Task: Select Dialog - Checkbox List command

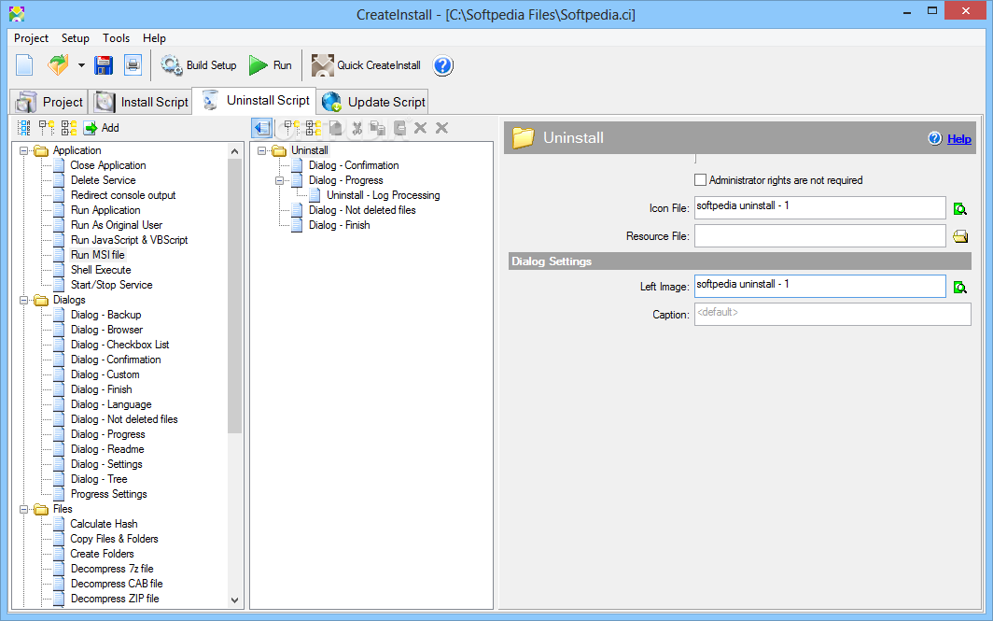Action: coord(119,345)
